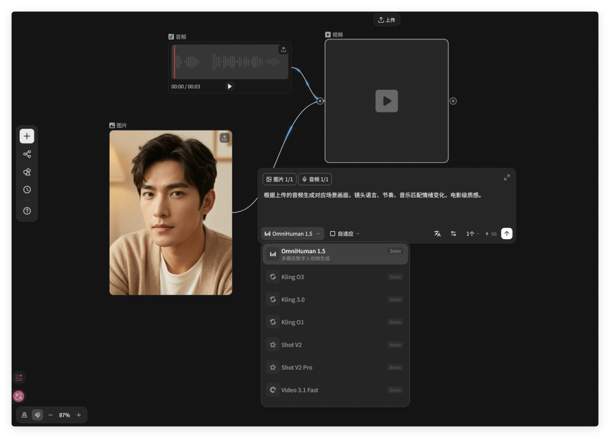The height and width of the screenshot is (438, 610).
Task: Expand the prompt editor to fullscreen
Action: [507, 177]
